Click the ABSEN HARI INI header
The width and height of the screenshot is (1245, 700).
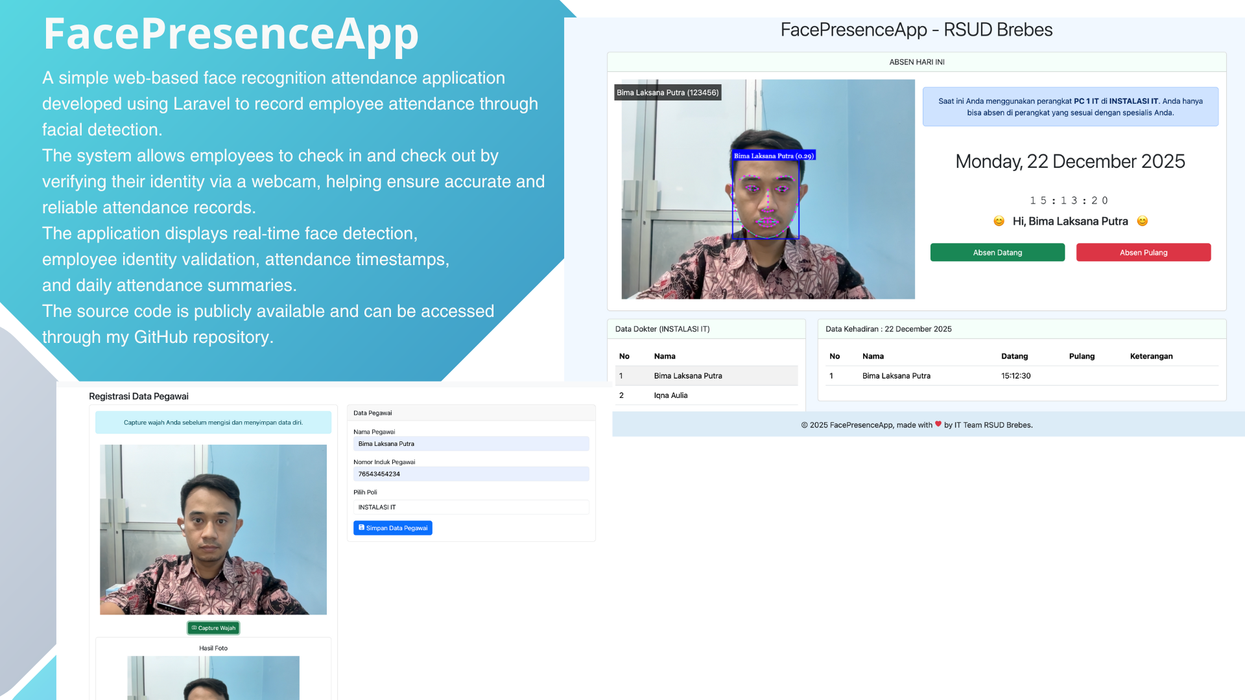click(916, 62)
